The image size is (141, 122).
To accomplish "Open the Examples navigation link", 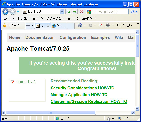I will click(x=100, y=37).
